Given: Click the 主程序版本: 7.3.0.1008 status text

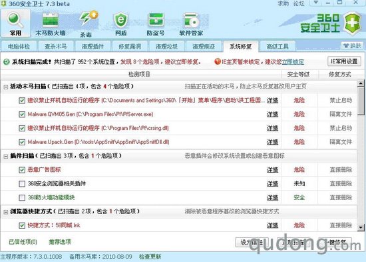Looking at the screenshot, I should click(x=31, y=257).
